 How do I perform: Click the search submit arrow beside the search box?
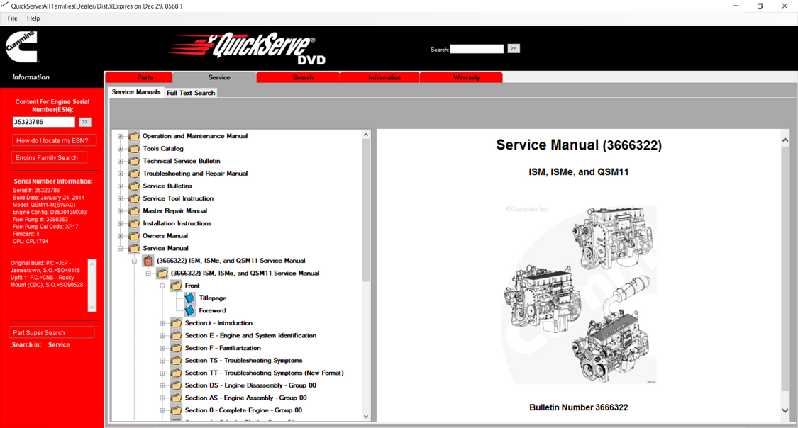click(513, 48)
